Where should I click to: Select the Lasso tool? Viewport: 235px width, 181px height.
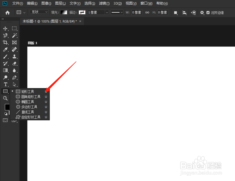click(5, 35)
